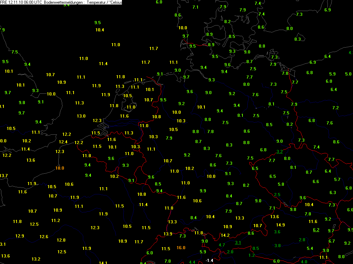
Task: Select the orange 16.0 temperature value
Action: pyautogui.click(x=181, y=247)
